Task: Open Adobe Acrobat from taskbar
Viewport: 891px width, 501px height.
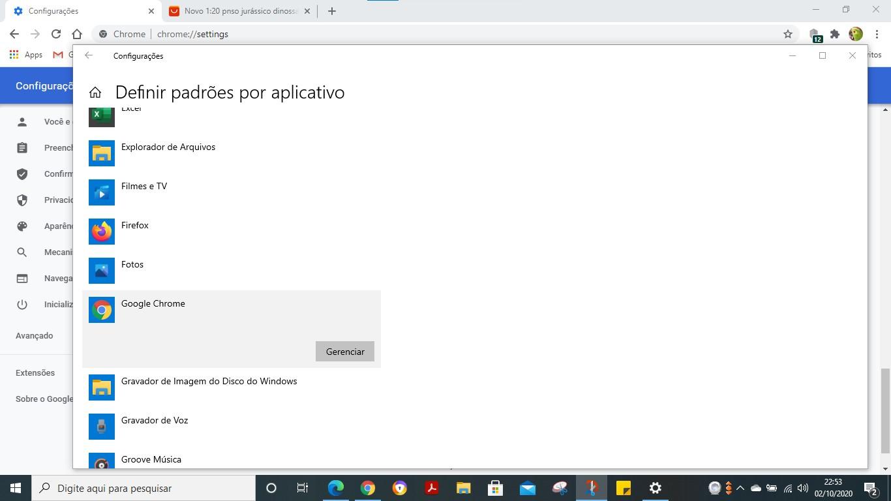Action: pyautogui.click(x=431, y=488)
